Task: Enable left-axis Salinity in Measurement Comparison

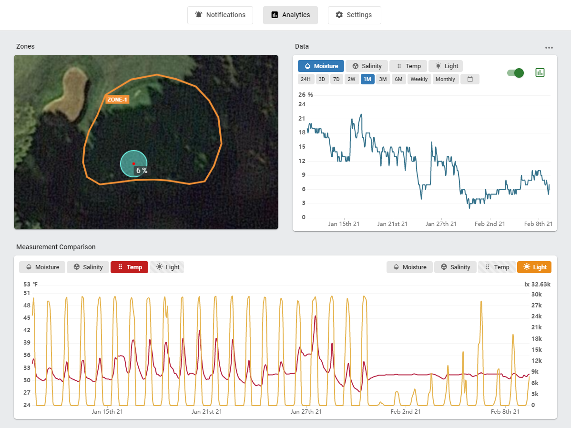Action: coord(88,267)
